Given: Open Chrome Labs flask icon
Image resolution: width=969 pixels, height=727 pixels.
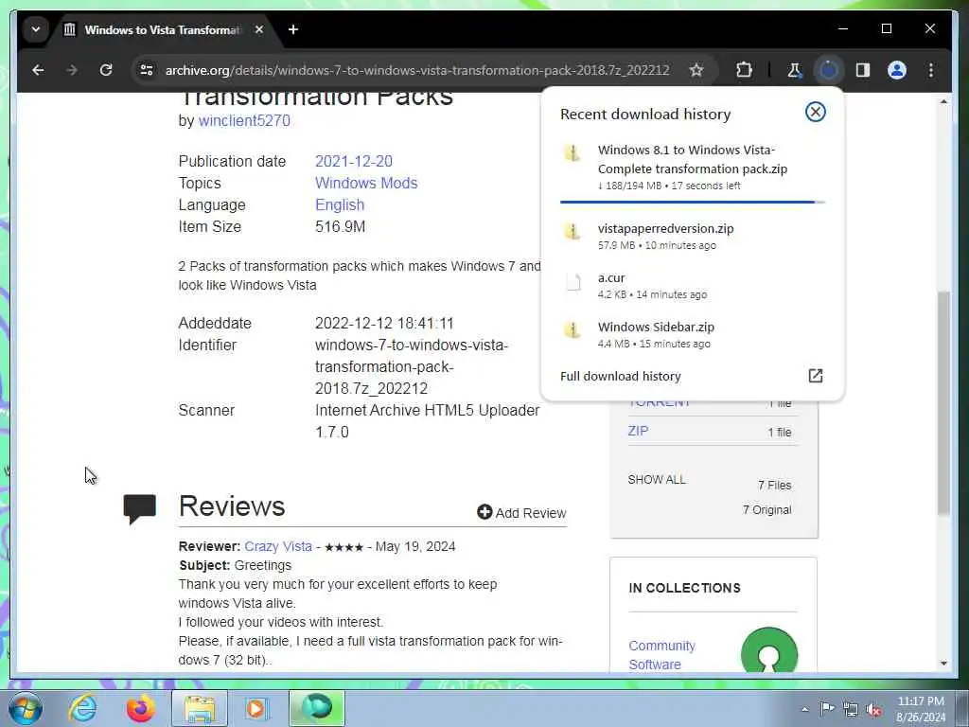Looking at the screenshot, I should (x=794, y=70).
